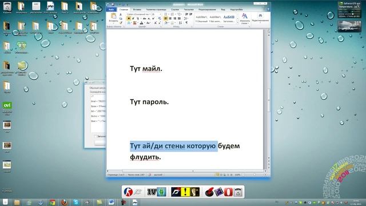Screen dimensions: 366x206
Task: Click the Word Help question mark icon
Action: [x=268, y=9]
